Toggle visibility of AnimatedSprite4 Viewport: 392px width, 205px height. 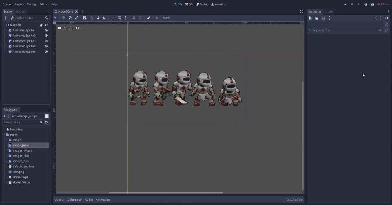click(46, 46)
